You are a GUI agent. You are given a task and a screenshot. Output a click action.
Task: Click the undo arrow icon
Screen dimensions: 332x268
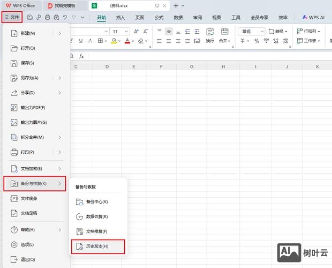click(x=65, y=17)
